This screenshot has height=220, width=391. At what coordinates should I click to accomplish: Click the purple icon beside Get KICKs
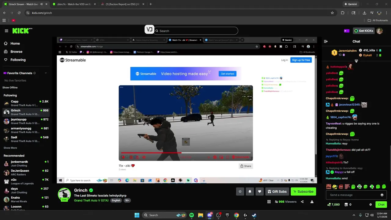(347, 31)
